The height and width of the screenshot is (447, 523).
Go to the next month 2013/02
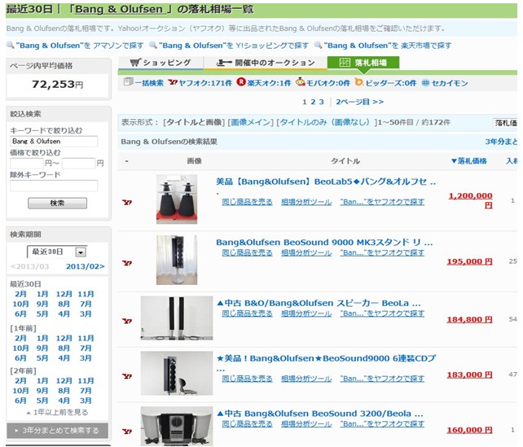(x=85, y=266)
